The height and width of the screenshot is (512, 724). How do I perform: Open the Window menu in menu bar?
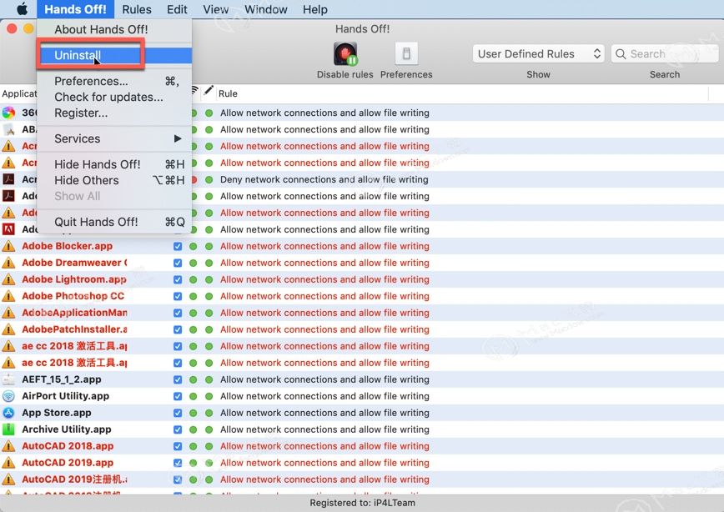click(x=266, y=9)
